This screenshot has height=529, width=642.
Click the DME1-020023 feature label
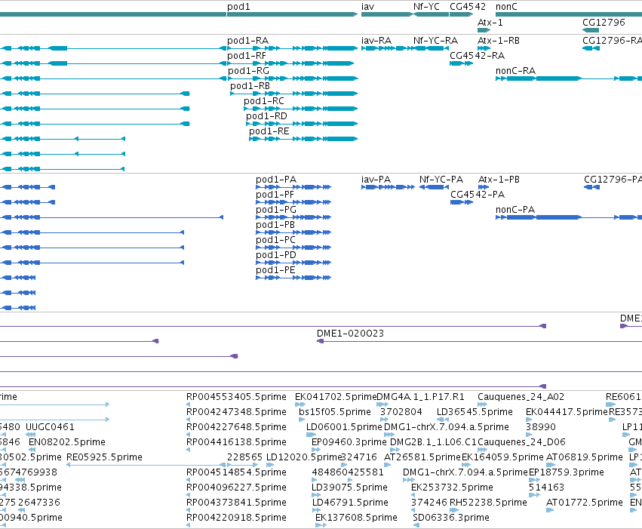click(x=350, y=334)
